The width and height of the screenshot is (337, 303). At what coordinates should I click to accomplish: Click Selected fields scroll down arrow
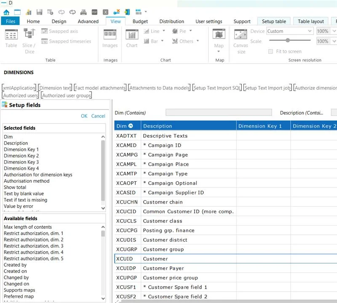[103, 208]
